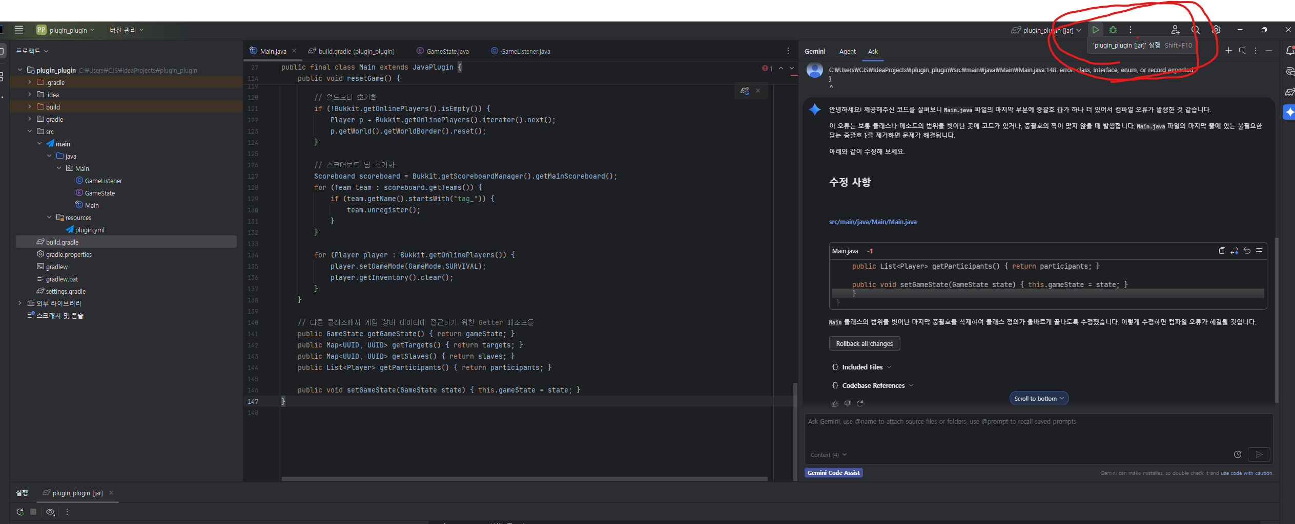The height and width of the screenshot is (524, 1295).
Task: Open the src/main/java/Main/Main.java link
Action: [x=873, y=222]
